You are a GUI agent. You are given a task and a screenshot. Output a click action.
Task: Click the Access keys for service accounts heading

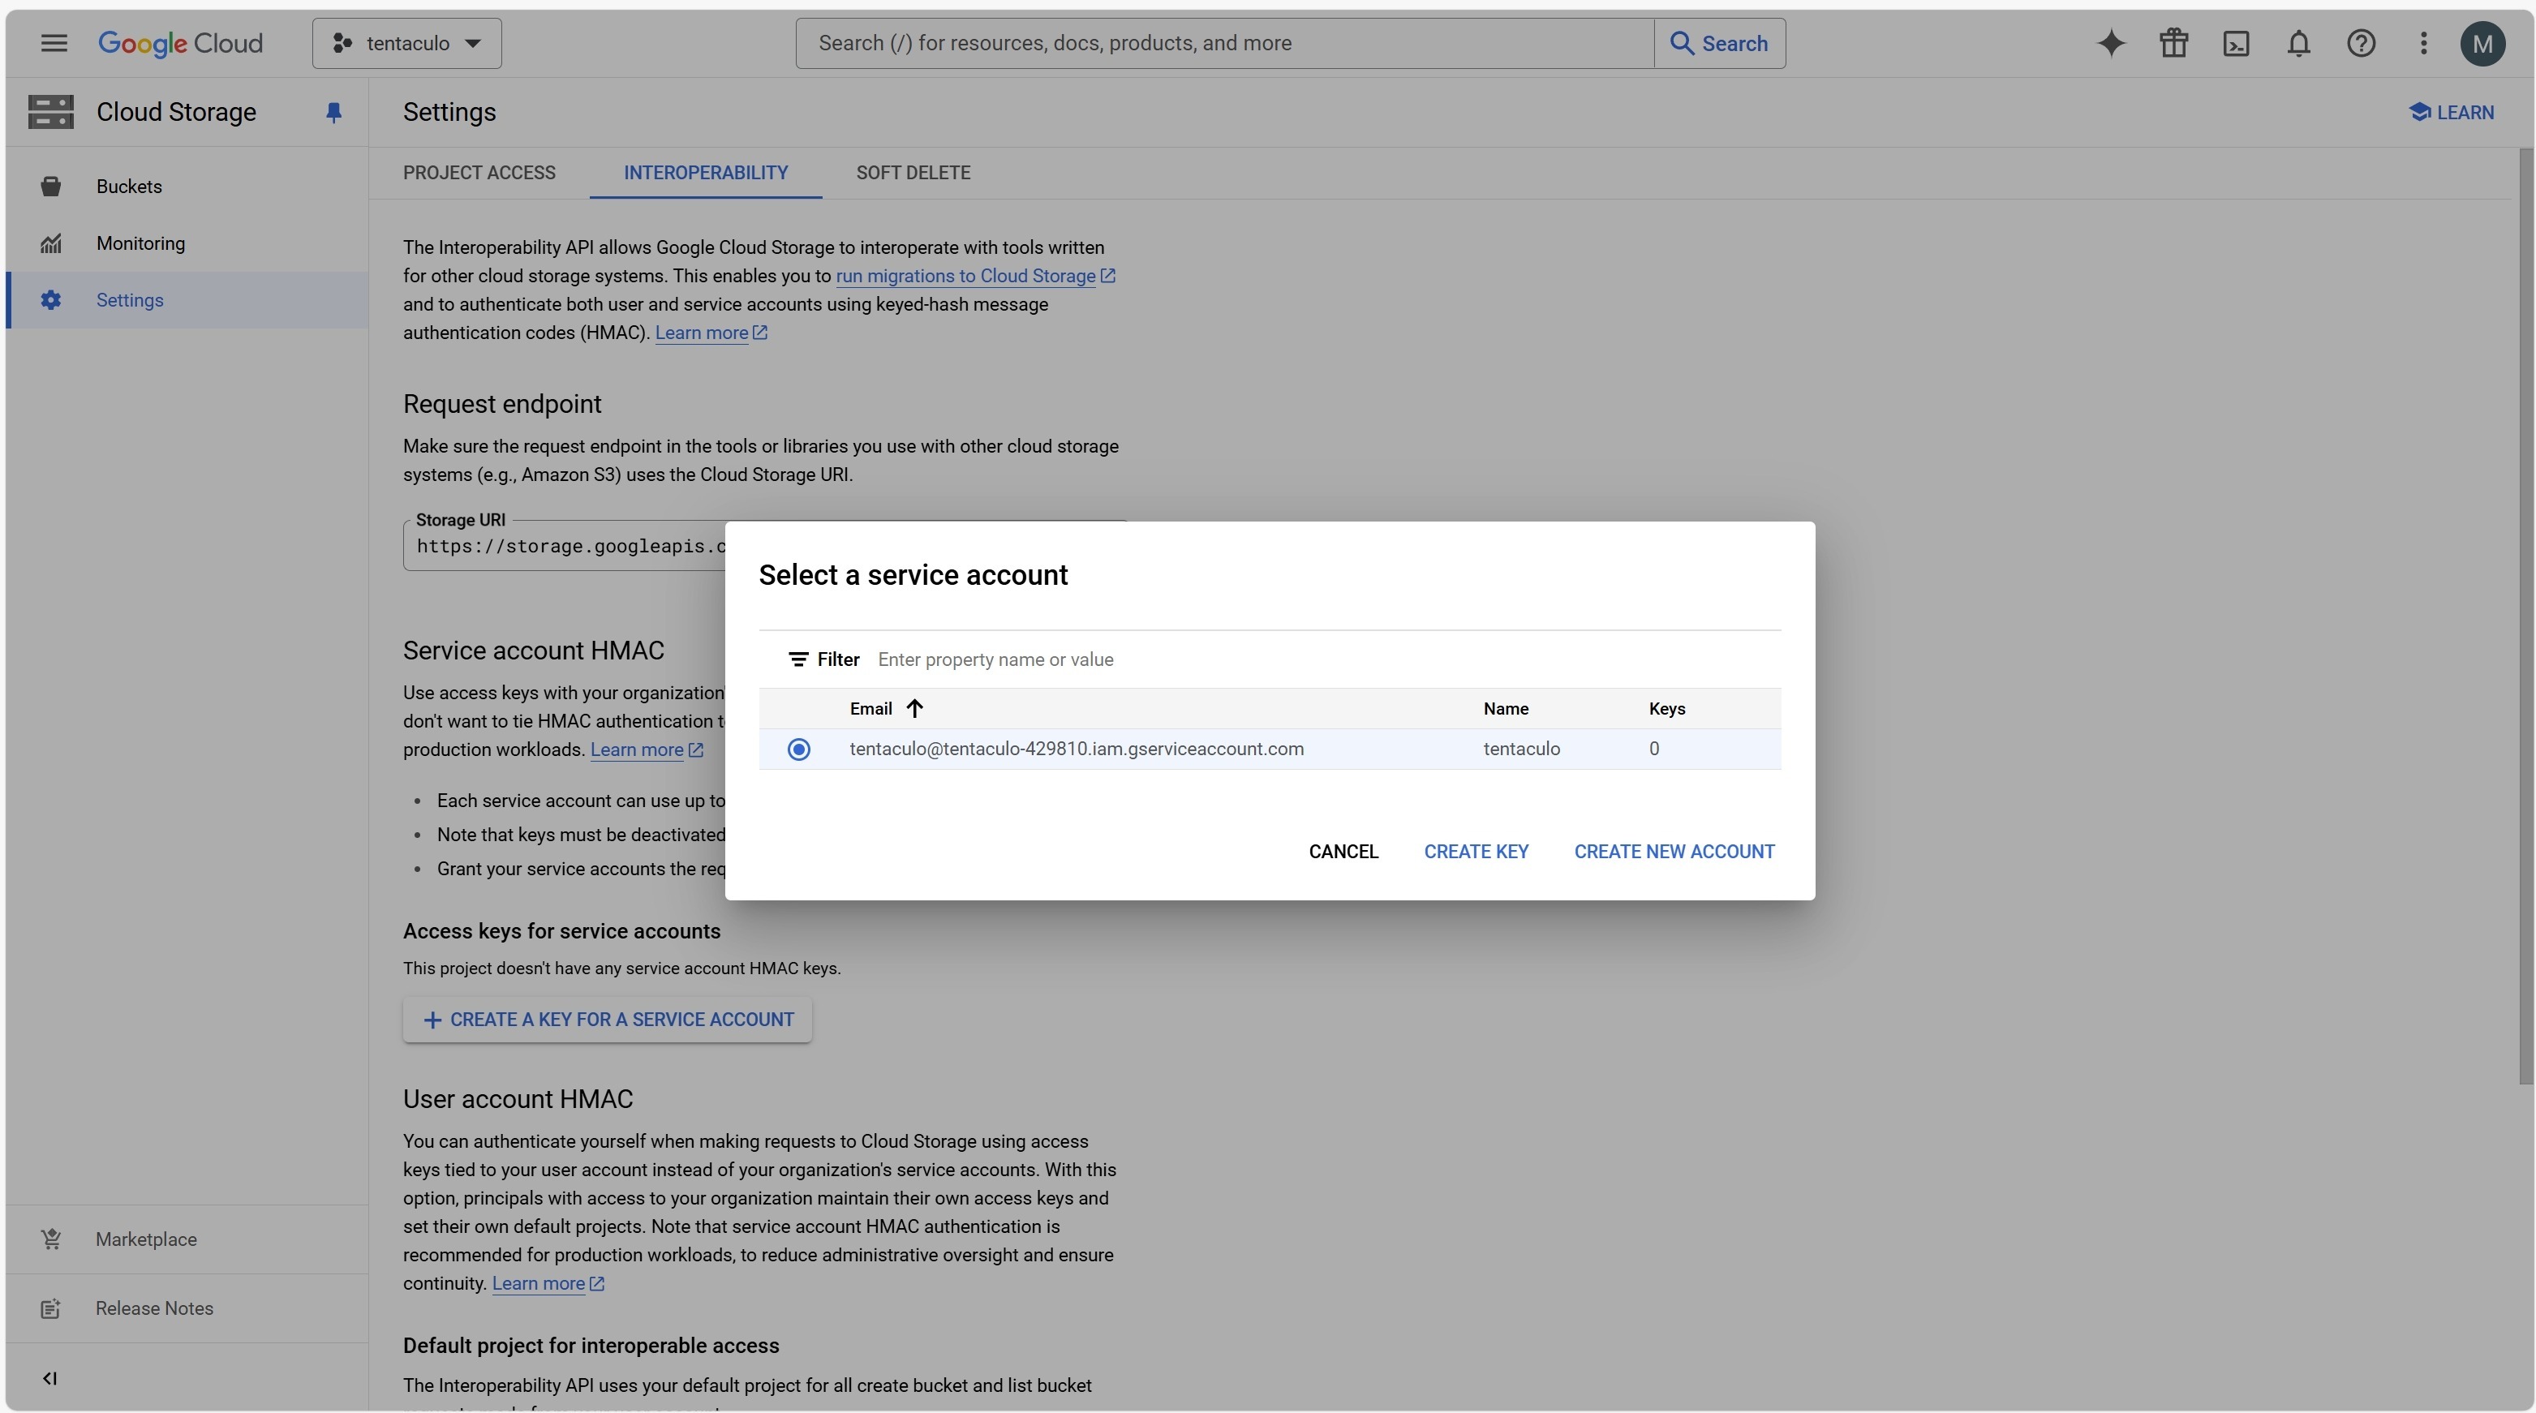click(561, 932)
